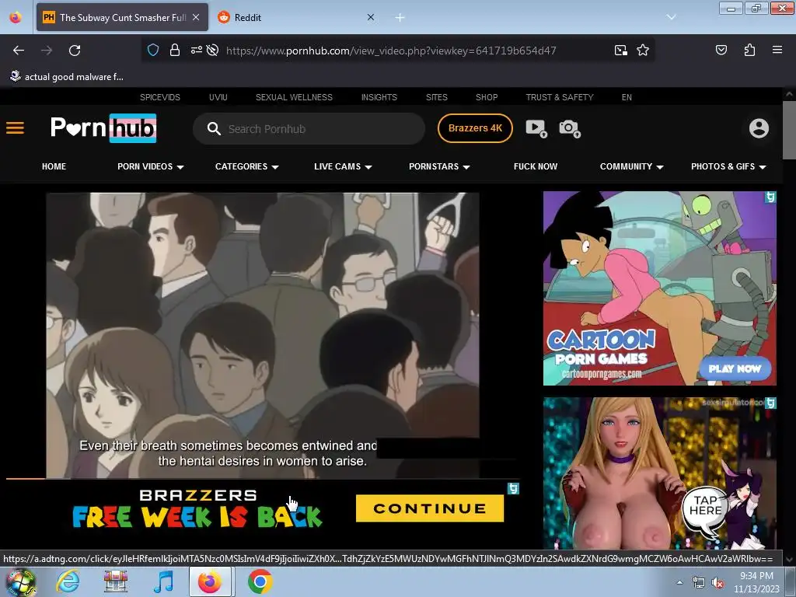796x597 pixels.
Task: Open the Extensions puzzle icon
Action: click(x=749, y=50)
